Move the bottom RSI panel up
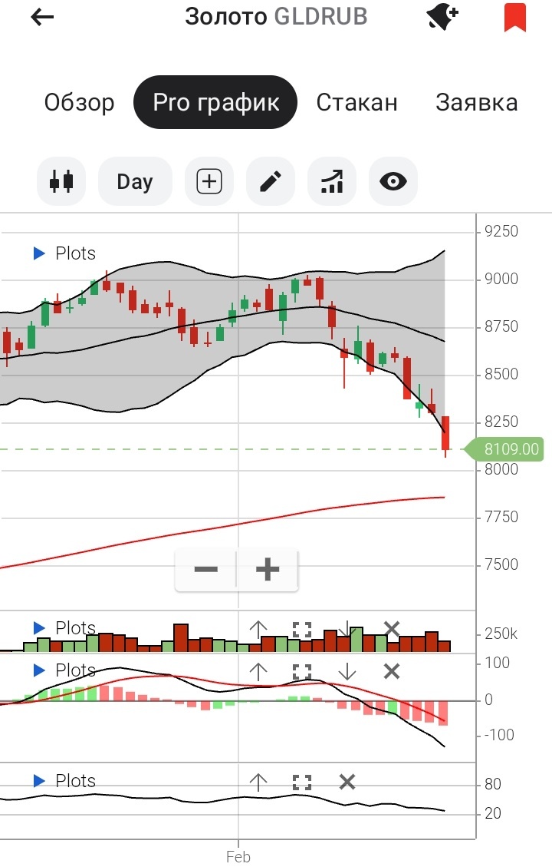This screenshot has height=867, width=552. coord(258,783)
